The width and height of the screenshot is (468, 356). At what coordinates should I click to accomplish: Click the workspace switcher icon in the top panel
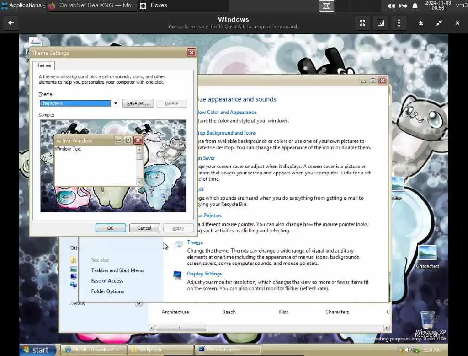pos(326,6)
